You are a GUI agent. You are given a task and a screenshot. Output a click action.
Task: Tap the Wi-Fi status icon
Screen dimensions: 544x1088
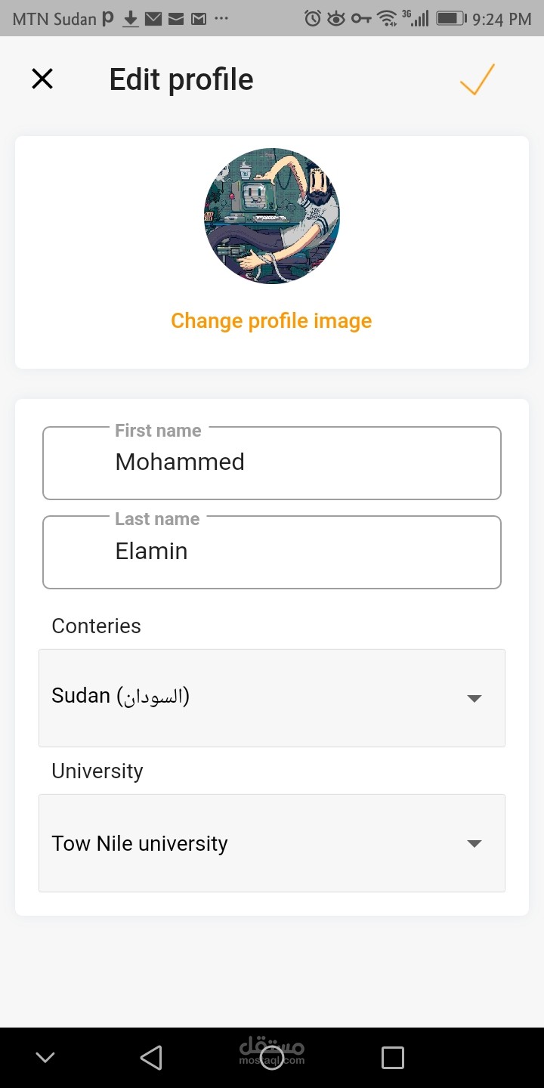pyautogui.click(x=387, y=18)
